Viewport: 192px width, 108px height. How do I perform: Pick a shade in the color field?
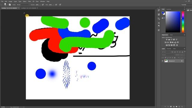[x=173, y=22]
